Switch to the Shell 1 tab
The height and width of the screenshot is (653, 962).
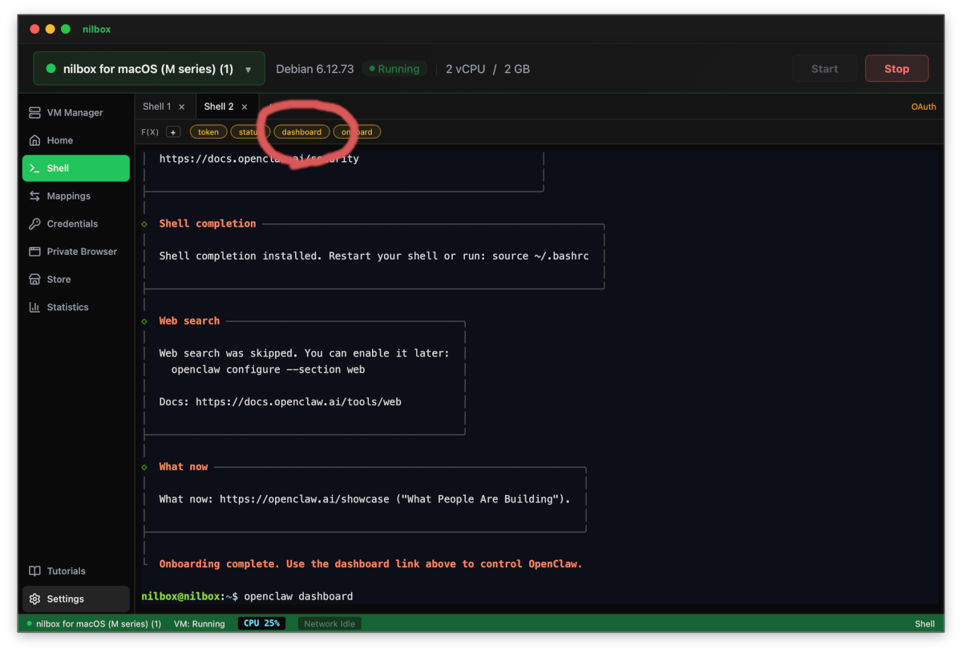(156, 107)
